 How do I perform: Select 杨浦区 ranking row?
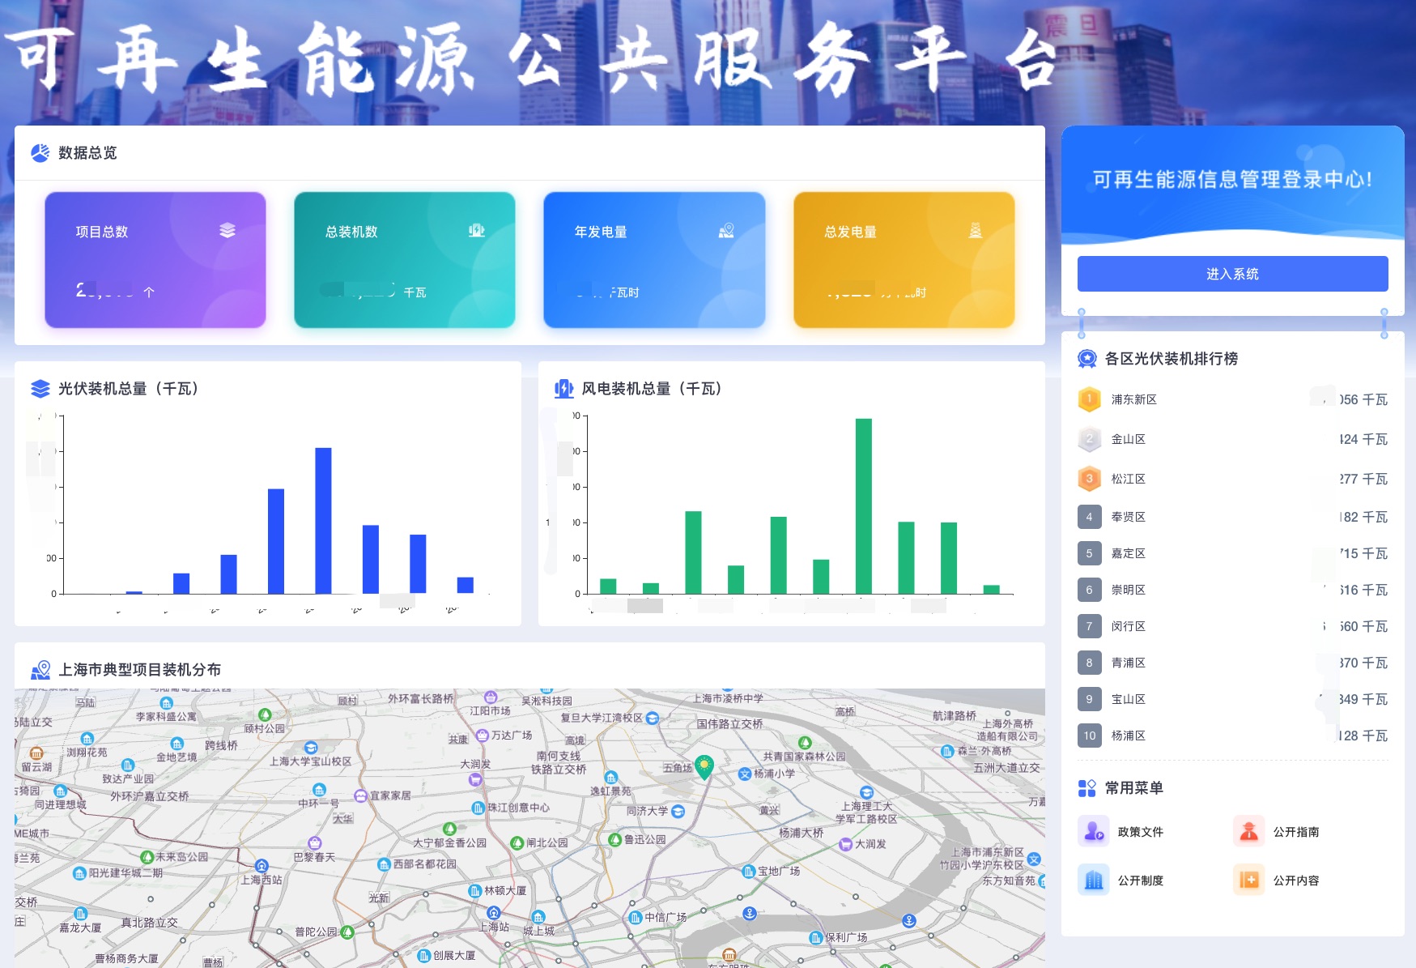(1128, 736)
